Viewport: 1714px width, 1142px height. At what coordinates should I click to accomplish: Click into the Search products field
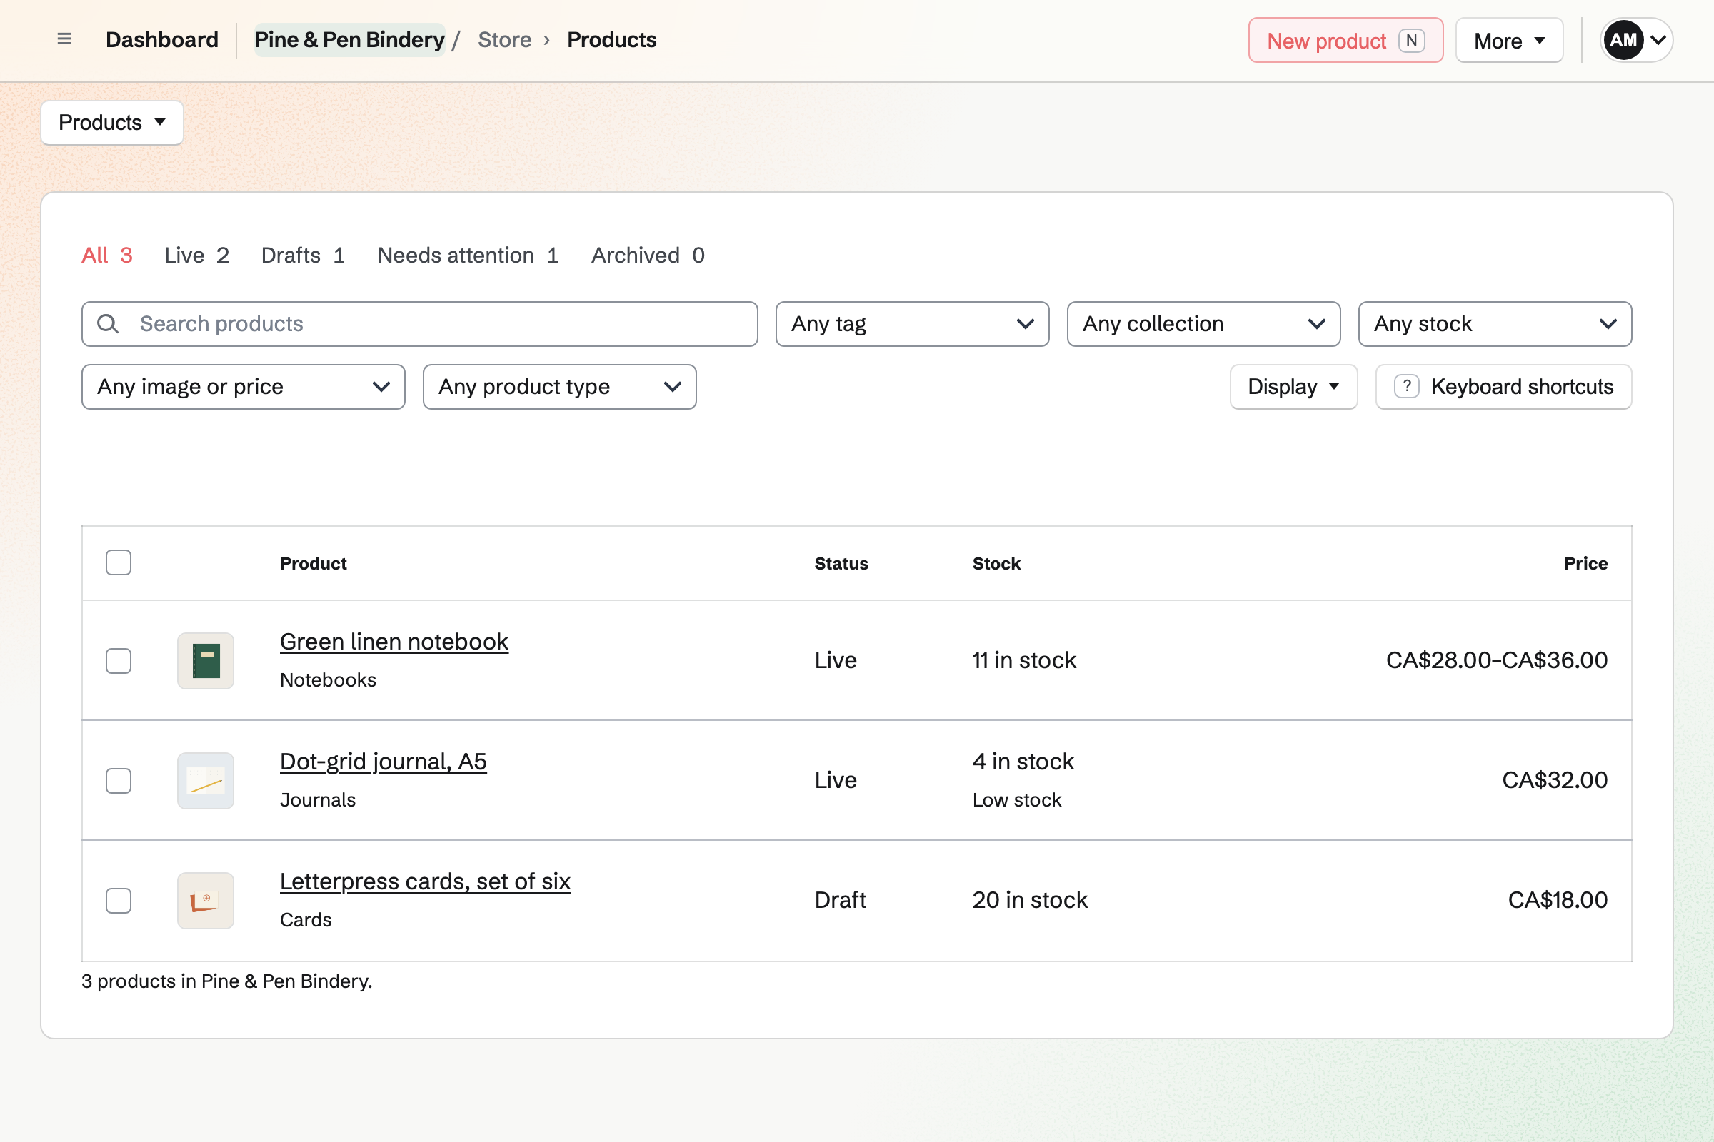click(x=420, y=324)
